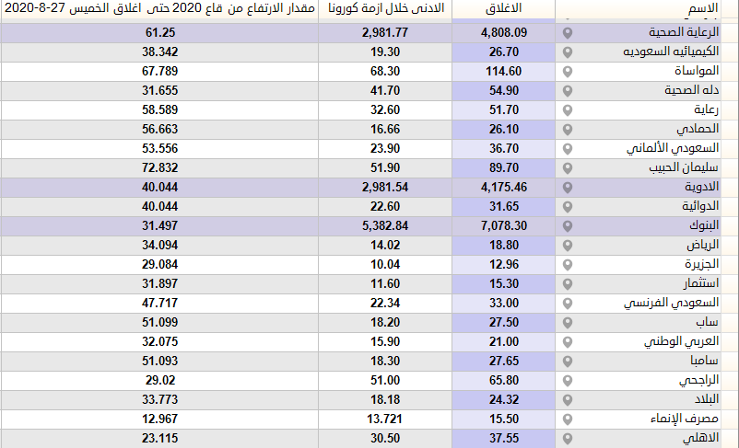This screenshot has width=739, height=448.
Task: Sort by مقدار الارتفاع من قاع 2020 header
Action: coord(159,8)
